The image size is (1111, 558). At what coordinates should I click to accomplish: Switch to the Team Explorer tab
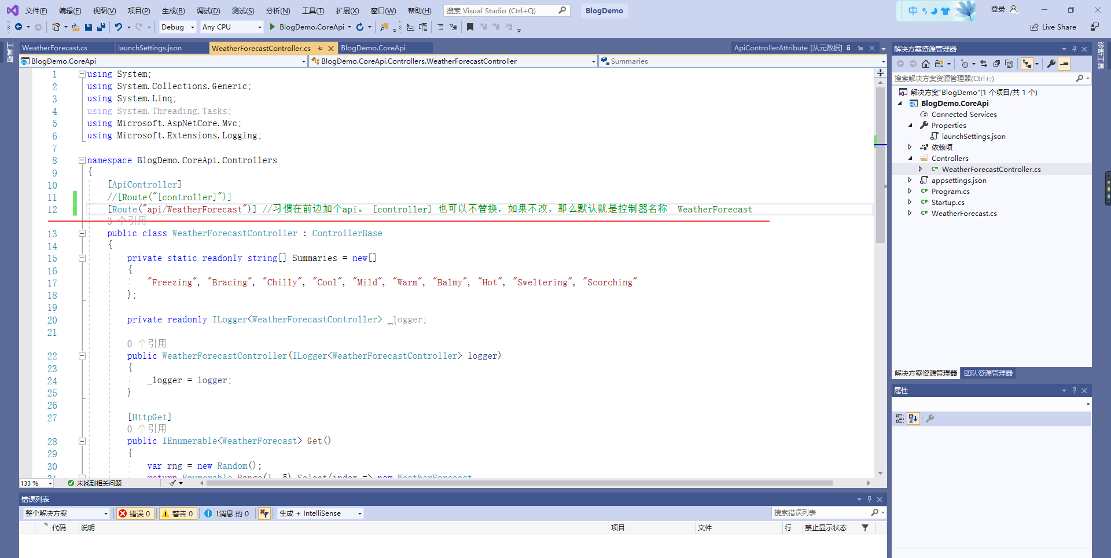point(988,373)
